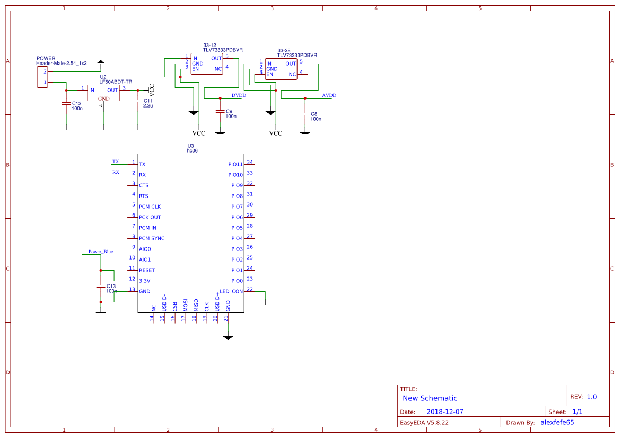Select the ground symbol at LED_CON pin 22

tap(266, 305)
